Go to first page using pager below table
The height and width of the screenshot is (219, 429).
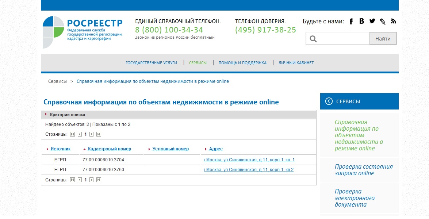pyautogui.click(x=72, y=180)
